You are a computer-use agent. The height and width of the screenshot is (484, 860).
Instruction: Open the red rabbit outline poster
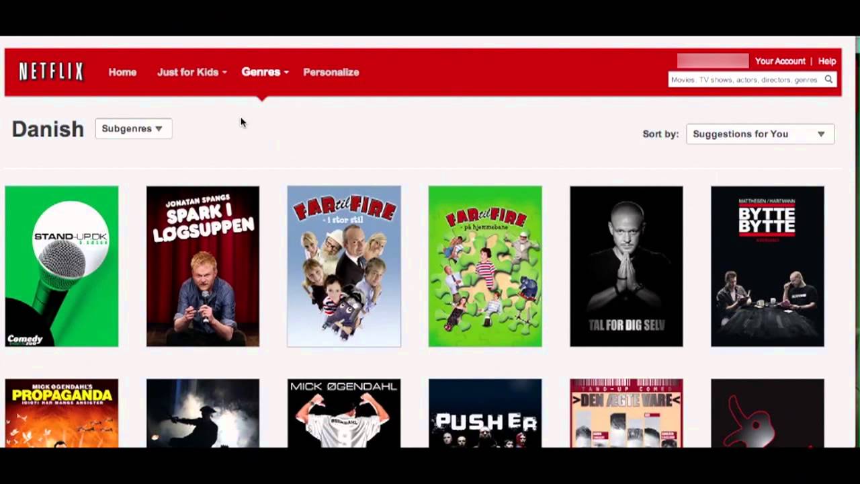coord(767,413)
